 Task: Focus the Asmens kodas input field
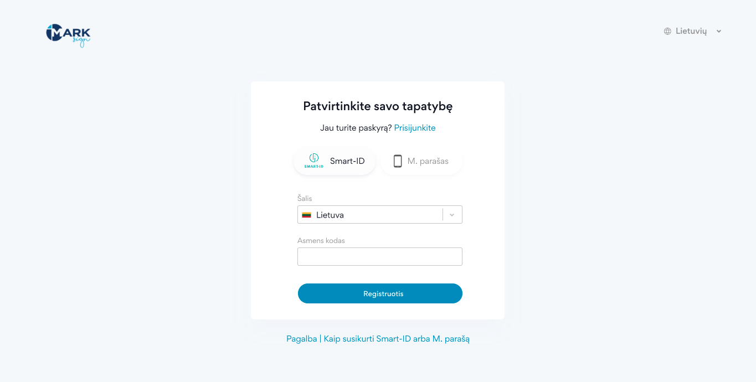(x=379, y=257)
